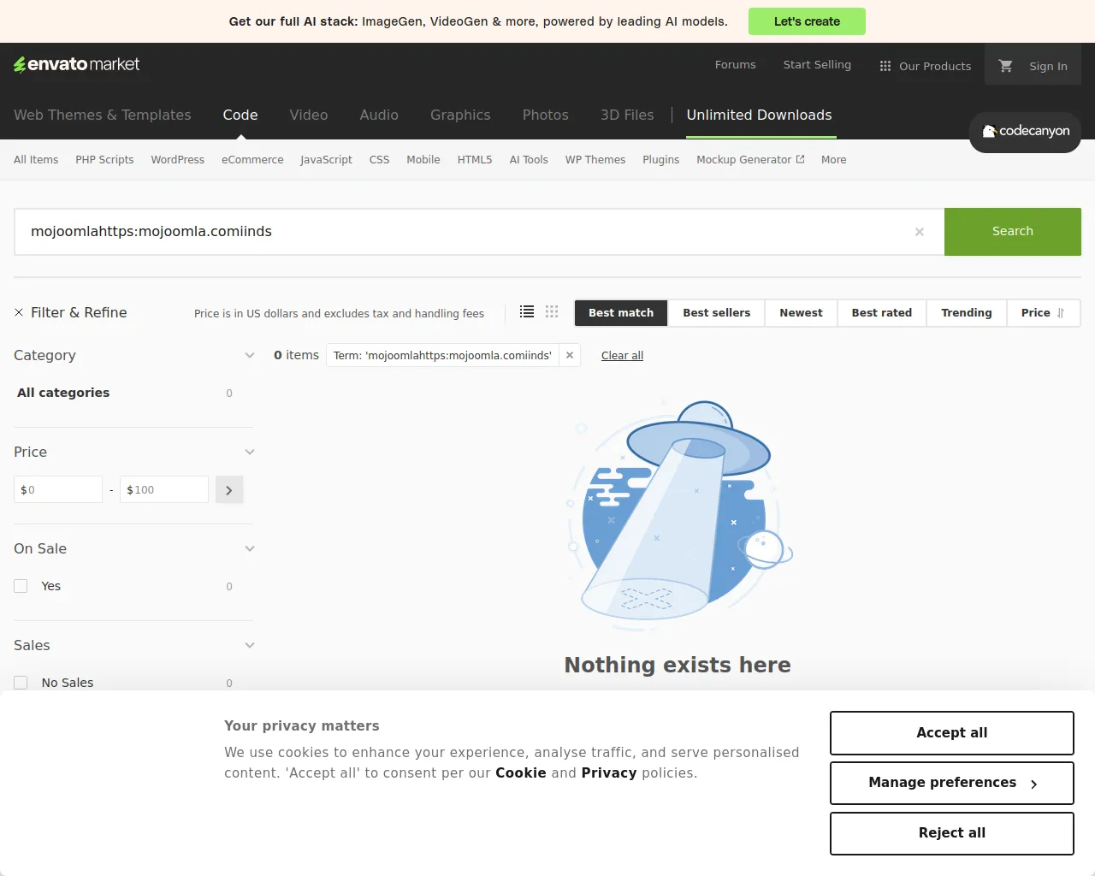The width and height of the screenshot is (1095, 876).
Task: Remove the search term filter tag
Action: tap(570, 355)
